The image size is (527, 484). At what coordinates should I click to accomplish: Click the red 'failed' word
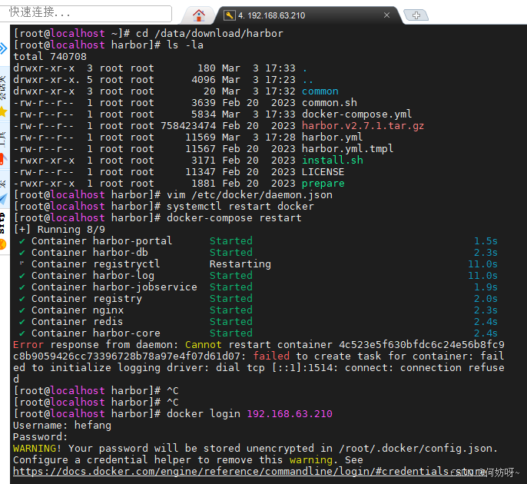[271, 356]
